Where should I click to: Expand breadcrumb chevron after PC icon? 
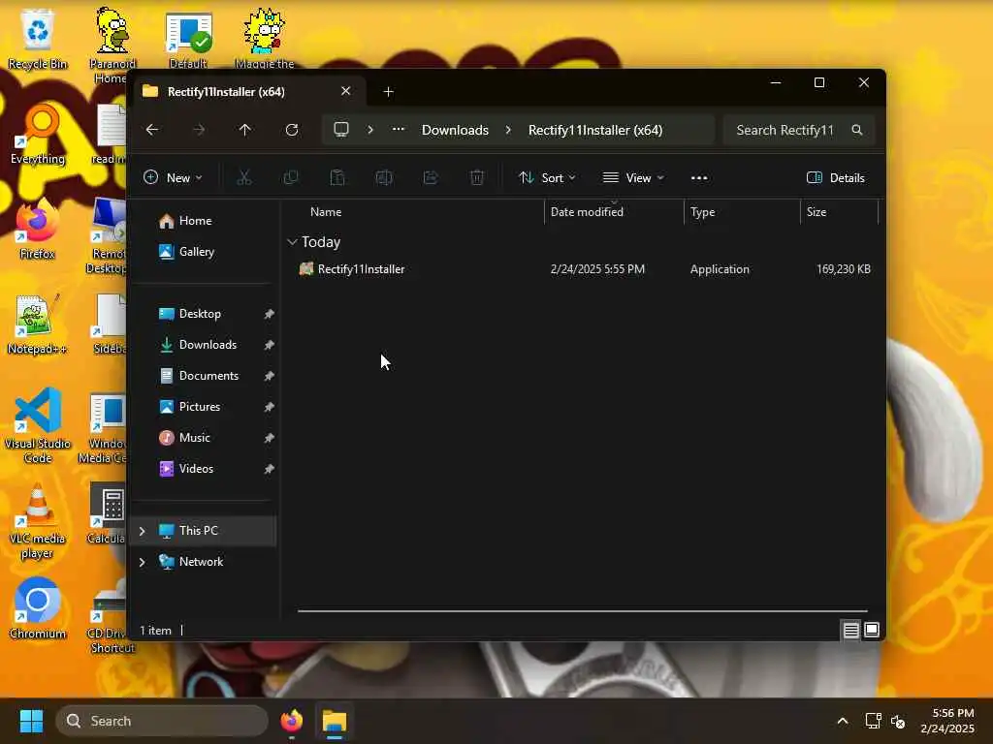370,130
